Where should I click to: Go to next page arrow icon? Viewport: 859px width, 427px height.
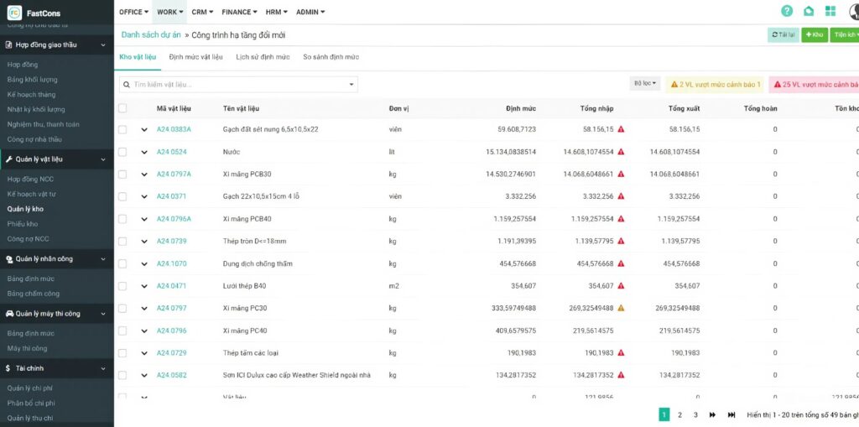tap(712, 415)
